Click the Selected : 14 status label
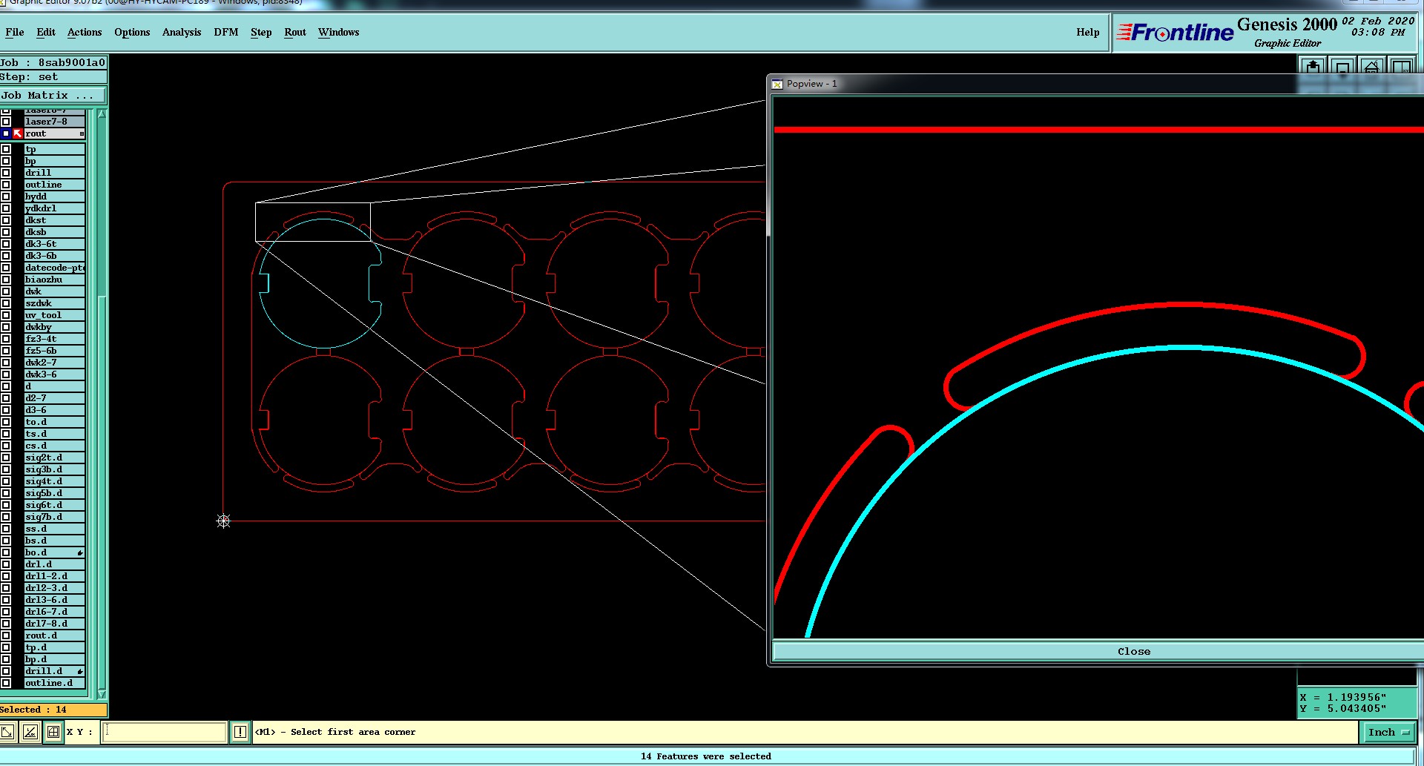This screenshot has width=1424, height=766. [53, 710]
